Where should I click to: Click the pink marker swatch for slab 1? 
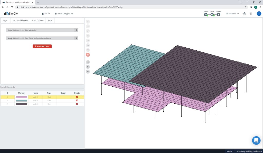point(21,97)
